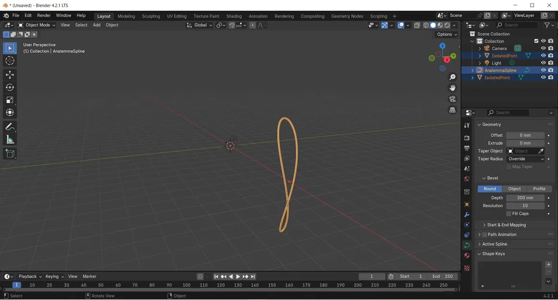This screenshot has width=558, height=300.
Task: Choose the 3D Cursor tool
Action: 10,60
